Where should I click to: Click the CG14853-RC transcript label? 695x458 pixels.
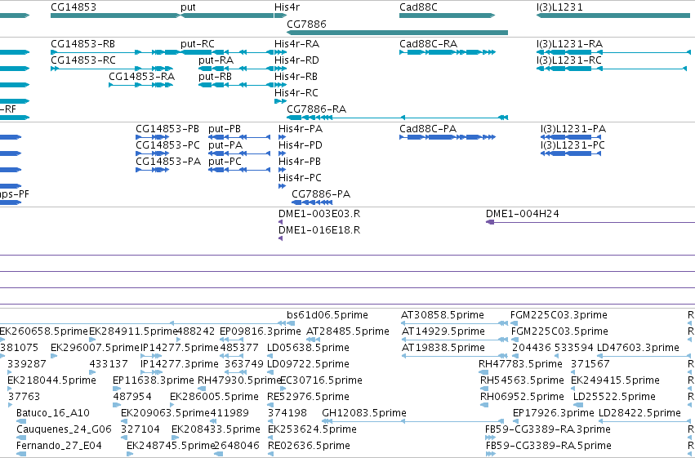pyautogui.click(x=83, y=60)
